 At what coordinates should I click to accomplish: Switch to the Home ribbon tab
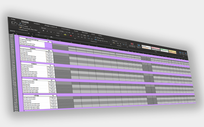click(x=25, y=22)
